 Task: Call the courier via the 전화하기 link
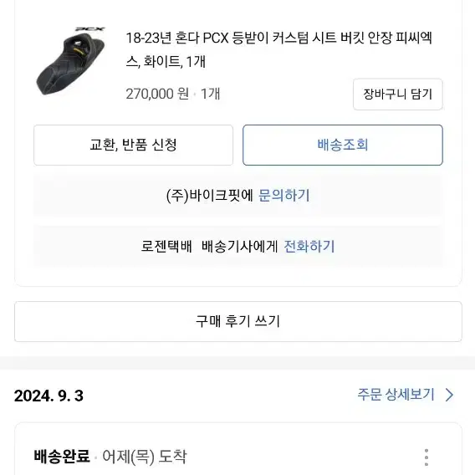tap(309, 247)
